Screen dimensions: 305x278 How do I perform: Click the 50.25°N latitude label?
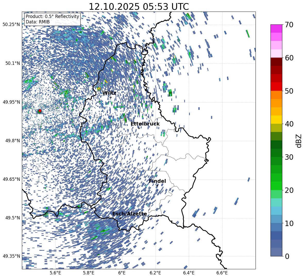coord(11,24)
